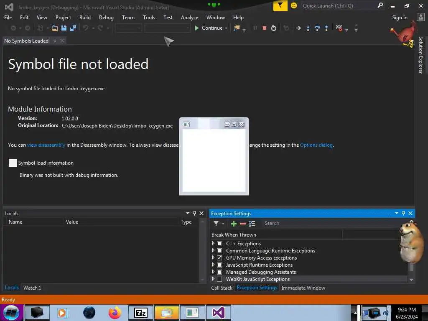The width and height of the screenshot is (428, 321).
Task: Toggle the Symbol load information box
Action: (x=13, y=163)
